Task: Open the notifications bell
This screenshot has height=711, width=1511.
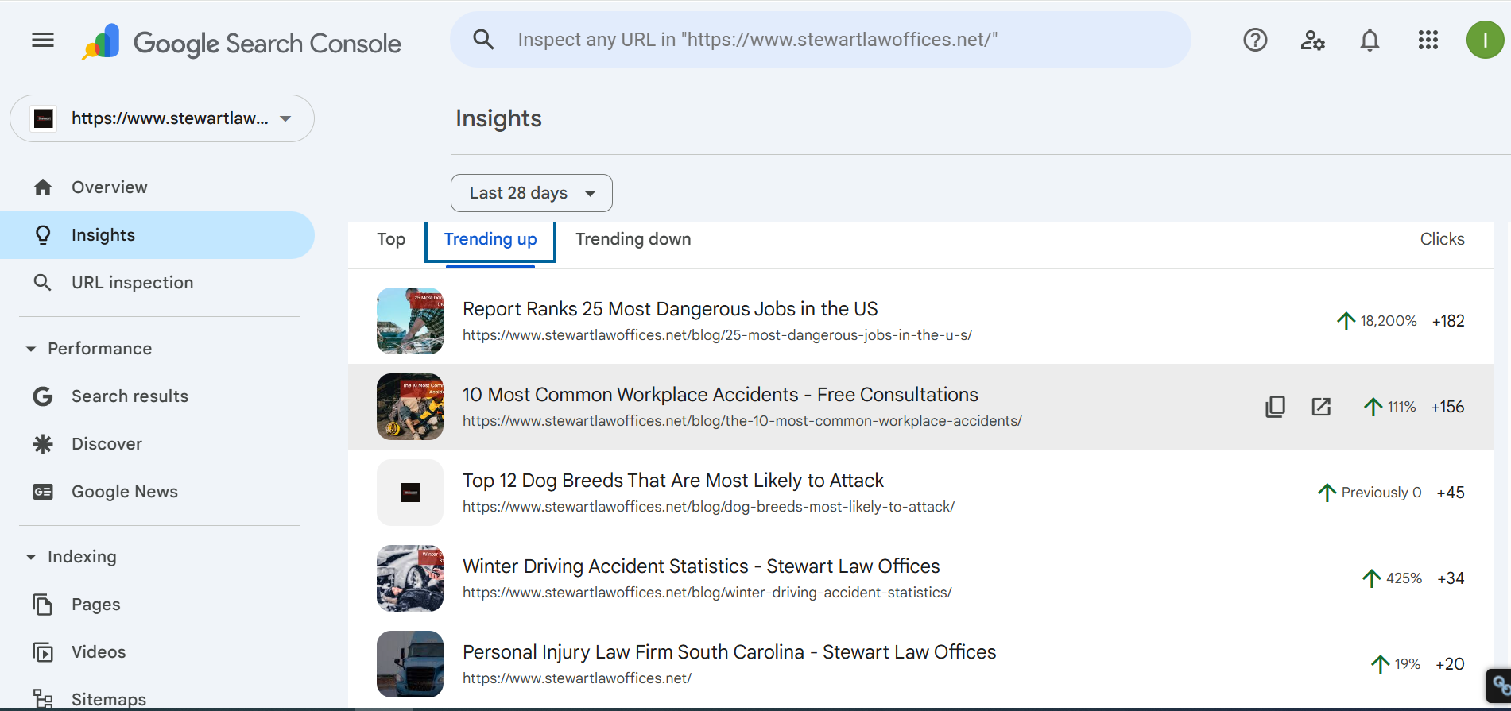Action: coord(1370,40)
